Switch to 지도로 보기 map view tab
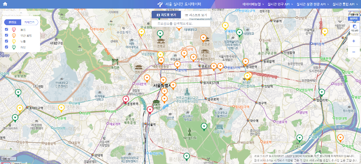 click(166, 15)
